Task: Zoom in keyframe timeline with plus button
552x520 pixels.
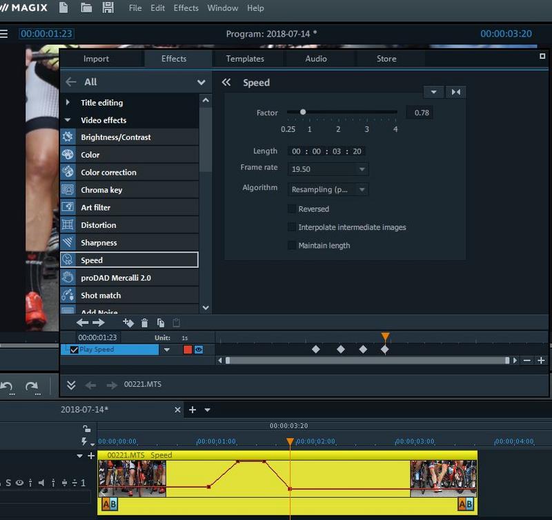Action: point(541,360)
